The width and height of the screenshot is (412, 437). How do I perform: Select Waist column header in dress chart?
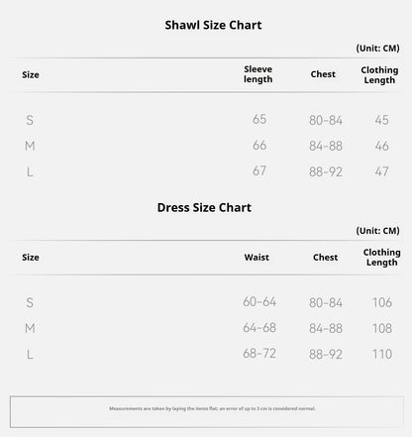(257, 258)
